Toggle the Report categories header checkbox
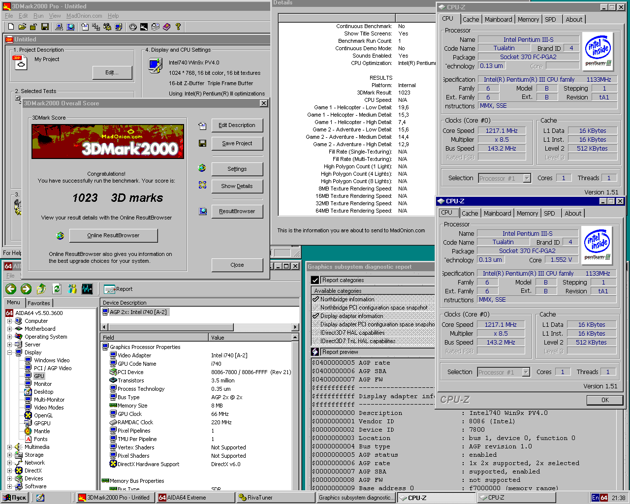The image size is (630, 504). coord(315,280)
